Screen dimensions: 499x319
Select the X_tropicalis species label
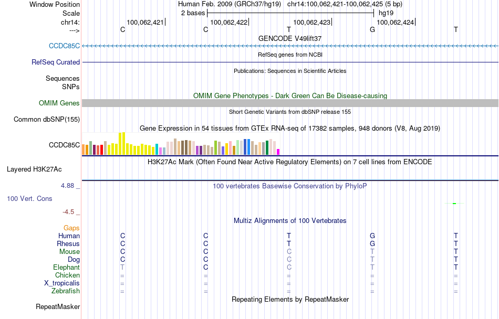pyautogui.click(x=62, y=283)
